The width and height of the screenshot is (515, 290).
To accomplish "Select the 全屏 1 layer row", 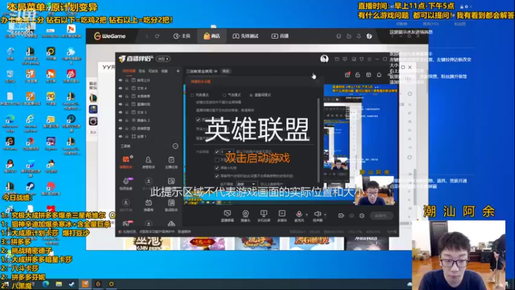I will click(x=149, y=137).
